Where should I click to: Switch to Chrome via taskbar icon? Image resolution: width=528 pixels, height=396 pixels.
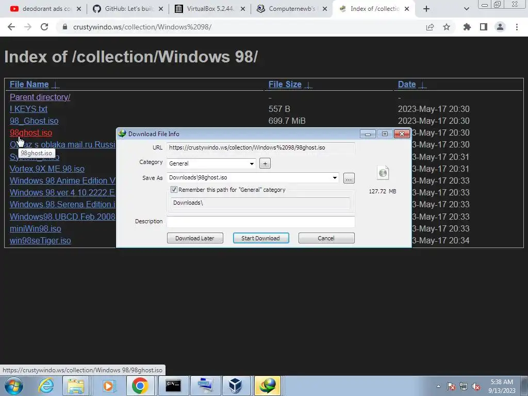[140, 386]
